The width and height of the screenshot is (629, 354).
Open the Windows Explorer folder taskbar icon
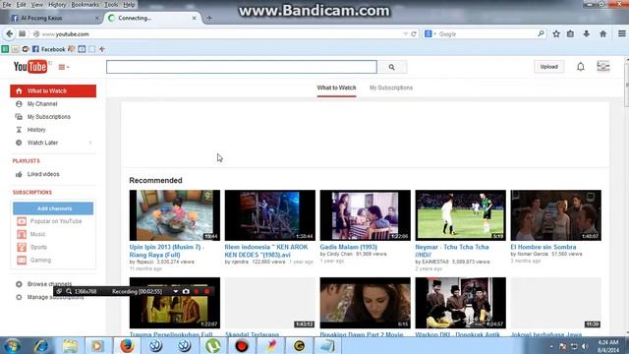tap(70, 345)
